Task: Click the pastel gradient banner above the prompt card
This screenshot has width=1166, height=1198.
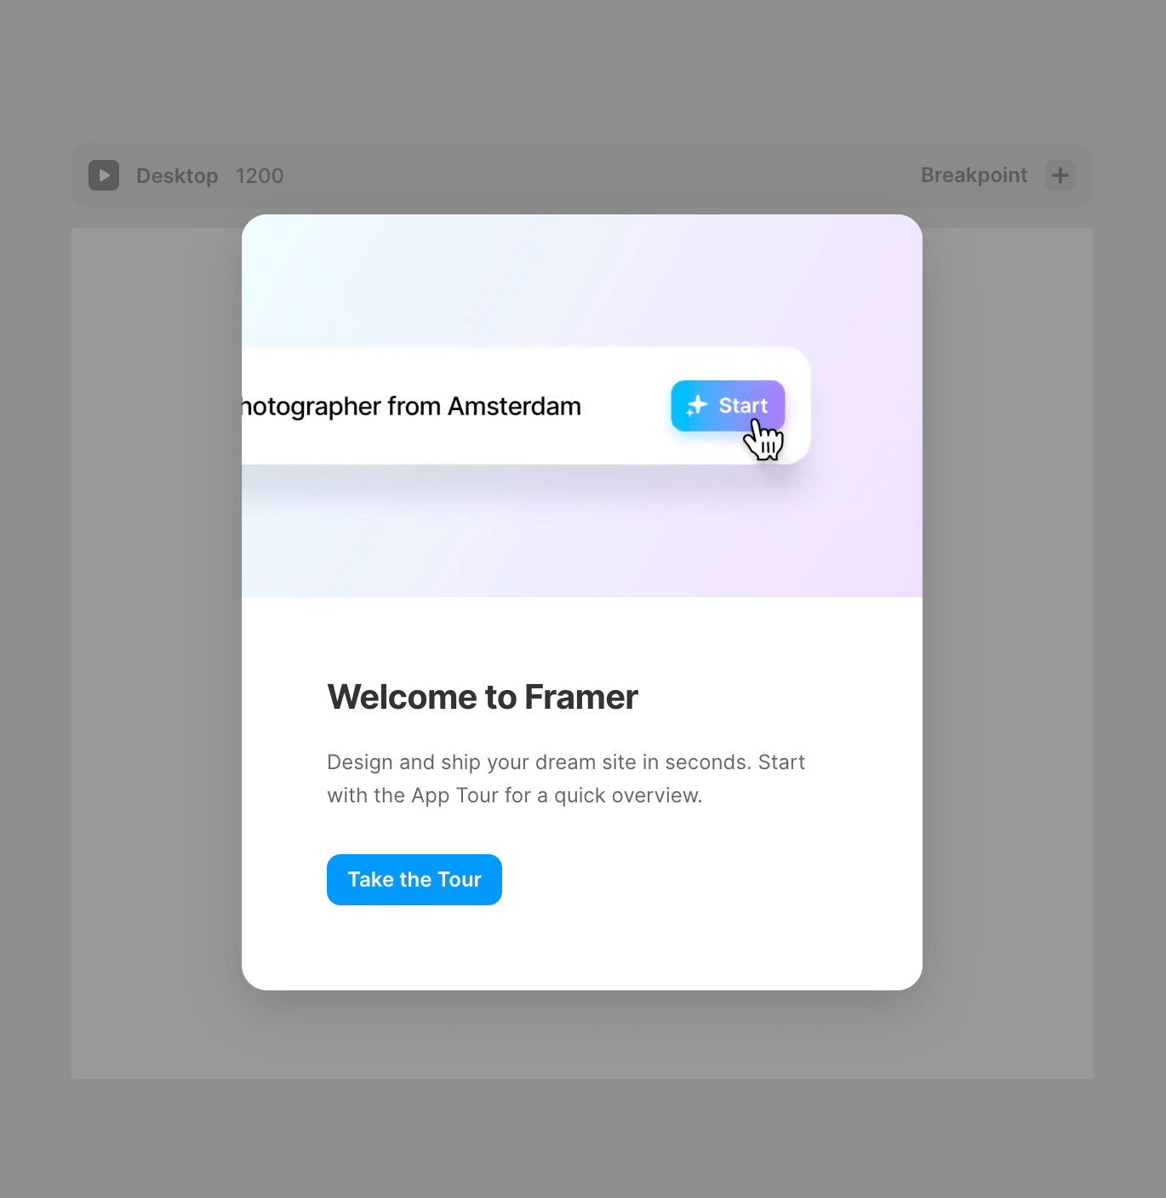Action: coord(582,281)
